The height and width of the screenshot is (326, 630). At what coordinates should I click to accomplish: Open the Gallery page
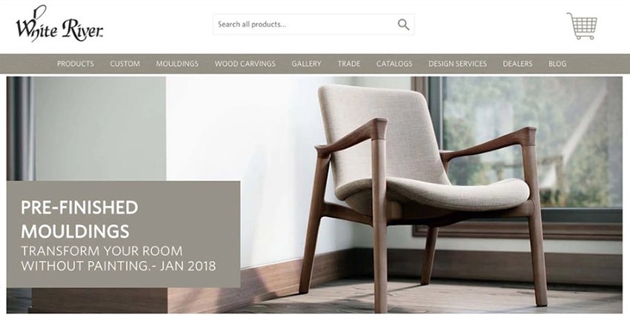click(307, 64)
